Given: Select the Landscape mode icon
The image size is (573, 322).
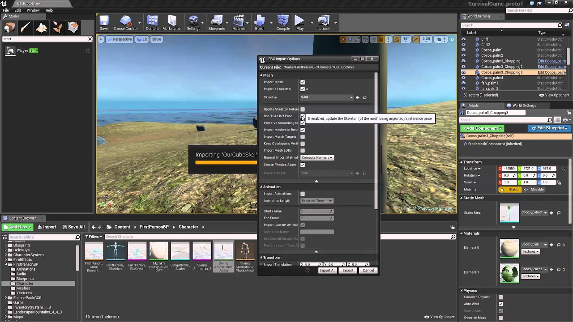Looking at the screenshot, I should (x=42, y=28).
